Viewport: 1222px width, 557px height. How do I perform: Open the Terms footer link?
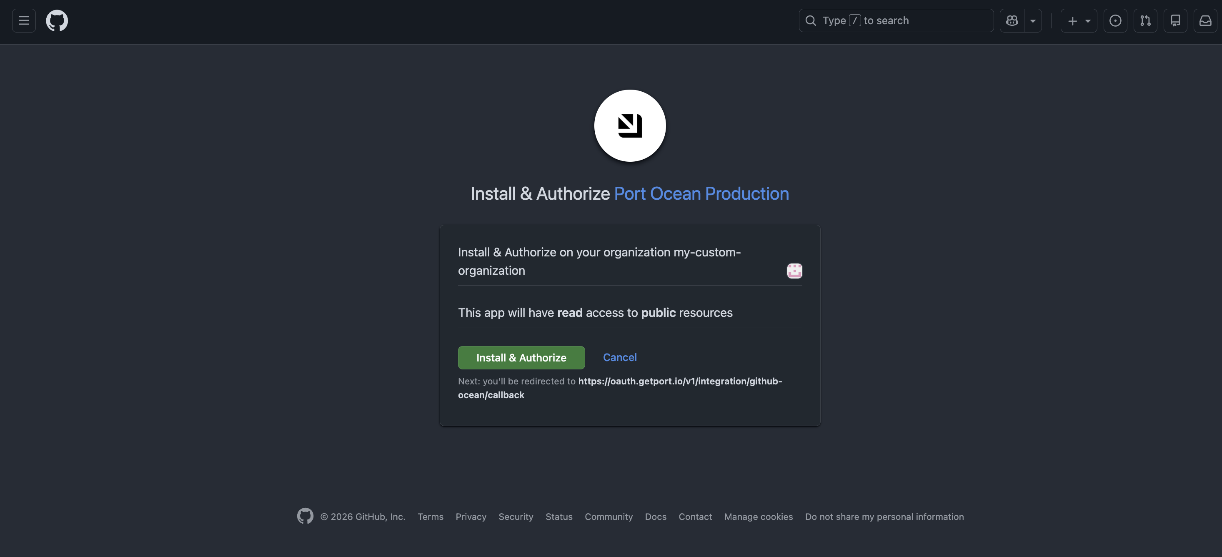(430, 517)
